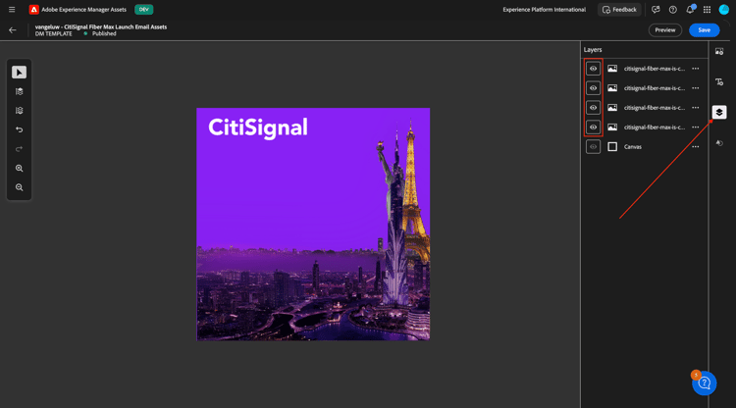
Task: Activate the Select arrow tool
Action: [x=20, y=73]
